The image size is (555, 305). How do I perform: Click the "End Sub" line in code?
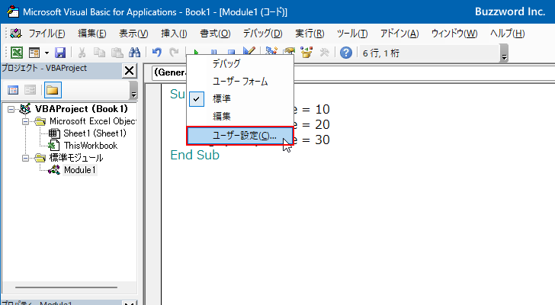(194, 155)
